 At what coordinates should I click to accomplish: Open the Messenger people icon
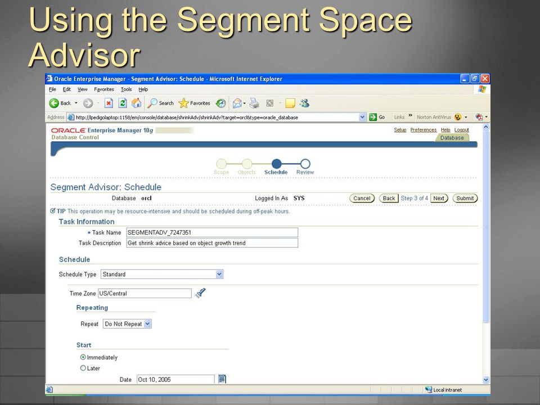coord(304,103)
